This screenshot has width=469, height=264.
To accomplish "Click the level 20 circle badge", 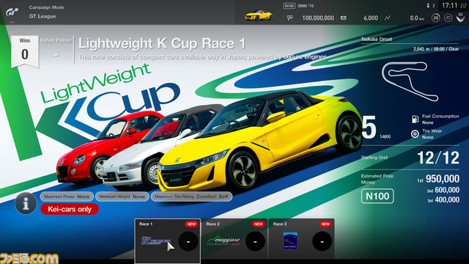I will [435, 18].
